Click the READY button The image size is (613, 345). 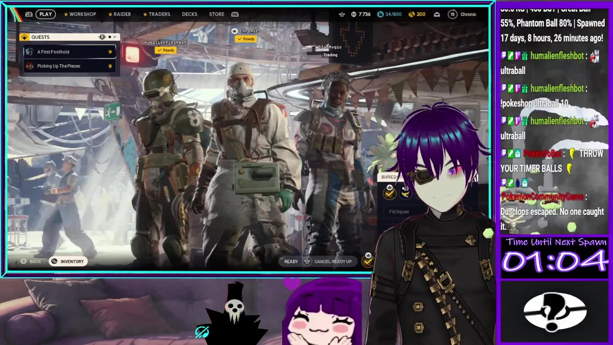point(291,262)
